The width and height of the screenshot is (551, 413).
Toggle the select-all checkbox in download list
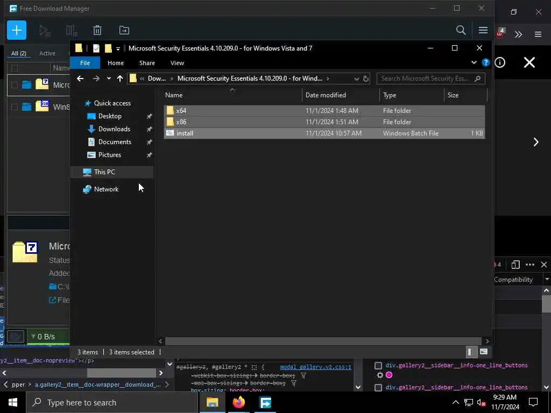pos(15,68)
